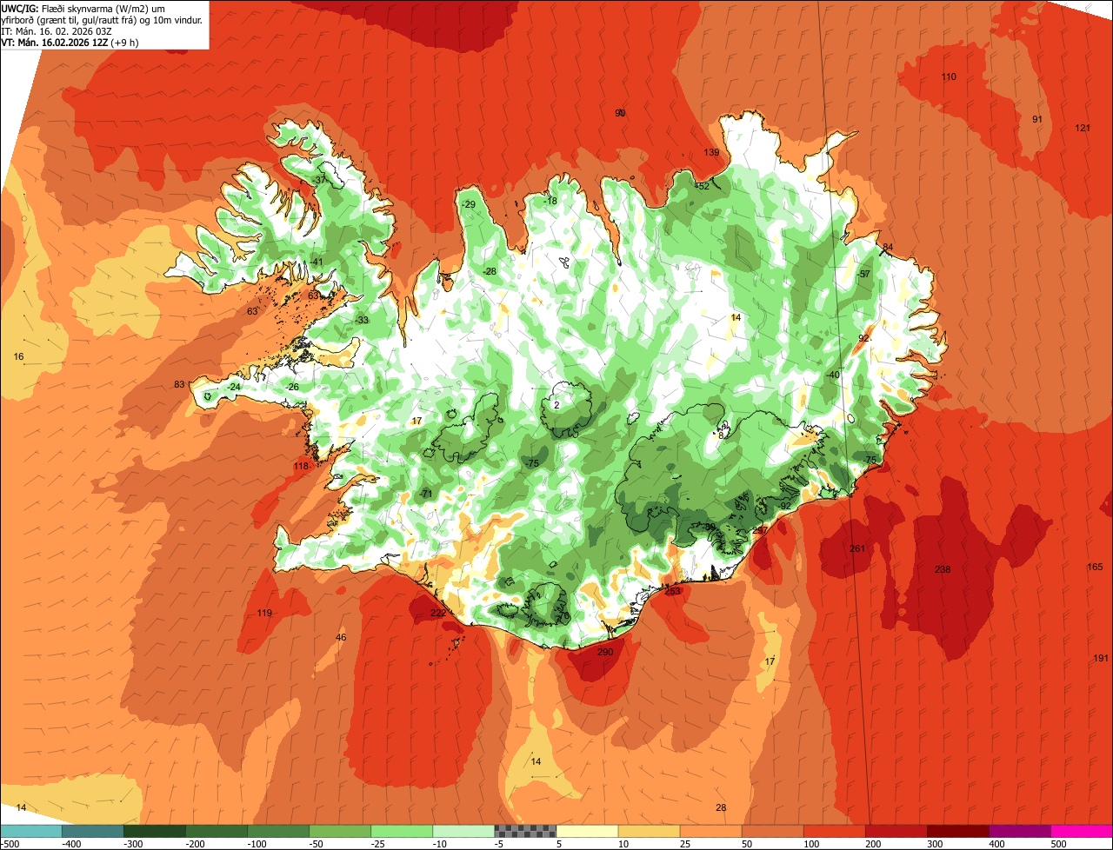
Task: Click the map value 28 near the bottom edge
Action: tap(721, 808)
